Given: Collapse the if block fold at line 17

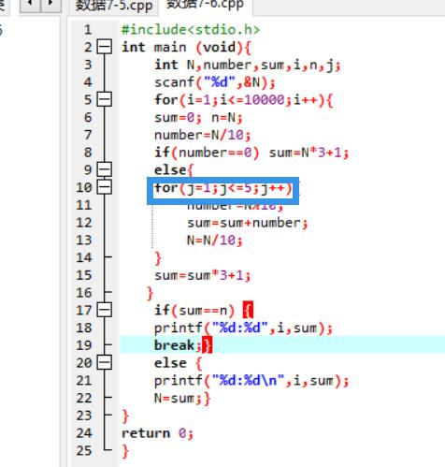Looking at the screenshot, I should coord(104,310).
